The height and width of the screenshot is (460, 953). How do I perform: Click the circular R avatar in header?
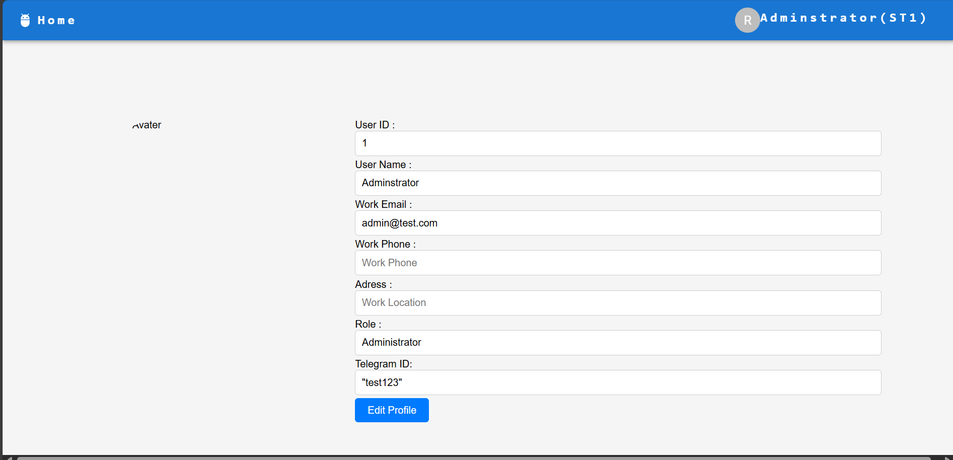[747, 20]
